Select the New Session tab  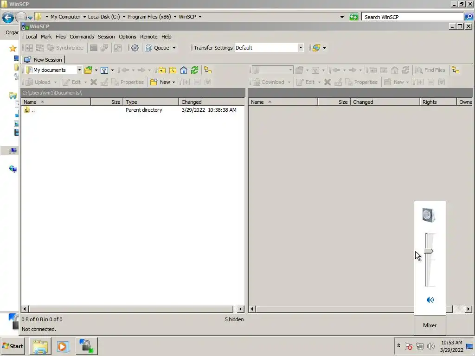click(43, 60)
